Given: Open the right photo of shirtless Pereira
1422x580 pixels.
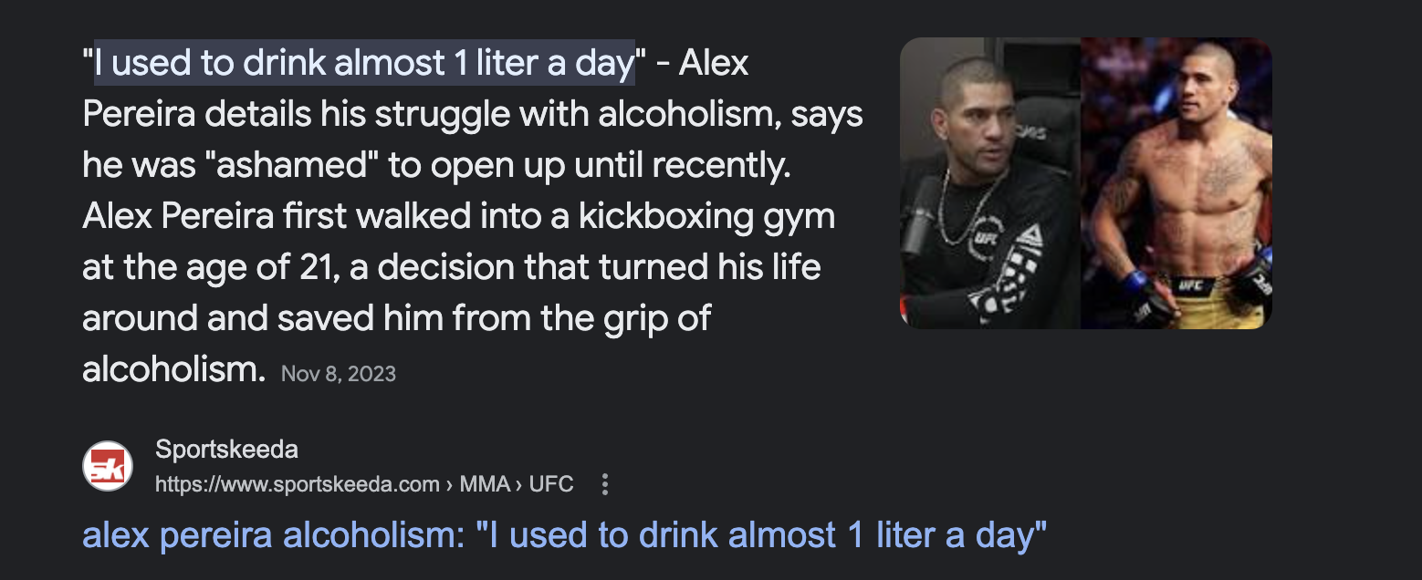Looking at the screenshot, I should pyautogui.click(x=1176, y=183).
